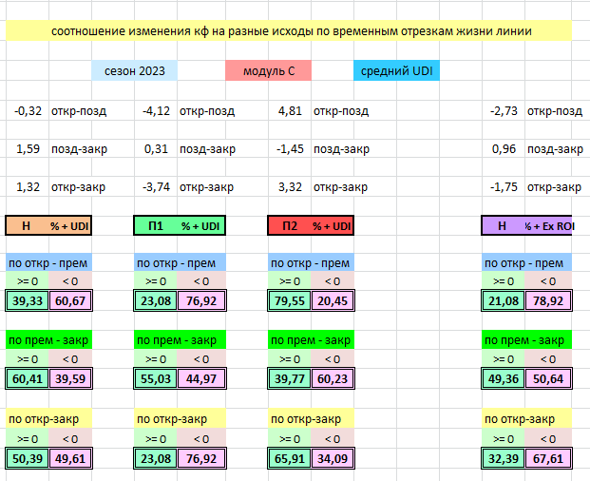Select the 67,61 value cell
Viewport: 590px width, 481px height.
548,458
